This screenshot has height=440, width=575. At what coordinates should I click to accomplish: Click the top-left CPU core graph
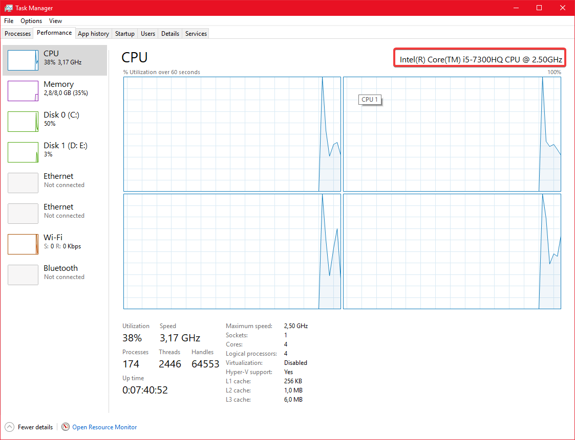pyautogui.click(x=232, y=134)
